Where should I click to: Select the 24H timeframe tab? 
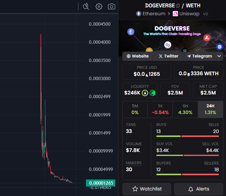coord(210,109)
